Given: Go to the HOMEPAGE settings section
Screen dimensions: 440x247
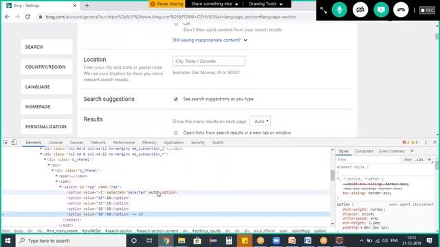Looking at the screenshot, I should pyautogui.click(x=47, y=106).
